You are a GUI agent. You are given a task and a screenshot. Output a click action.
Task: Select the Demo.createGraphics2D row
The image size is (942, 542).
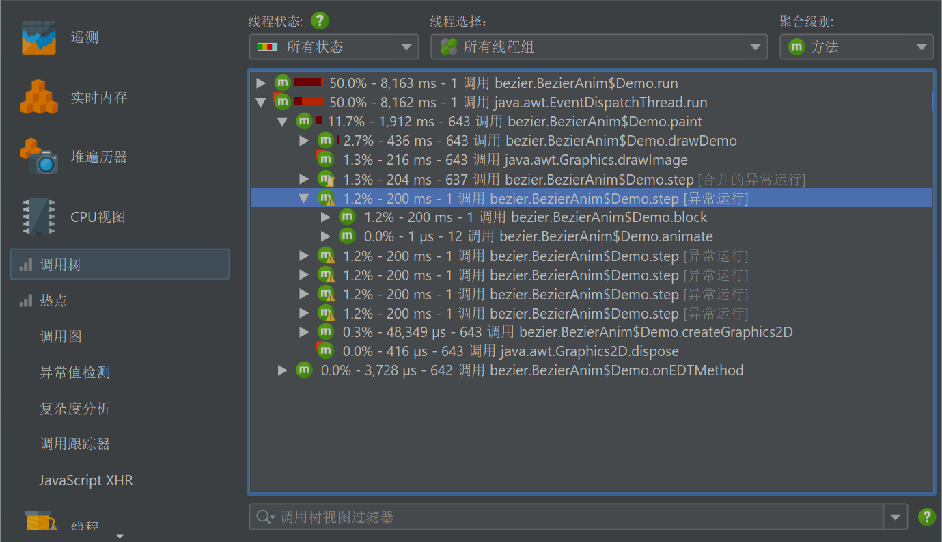[567, 332]
